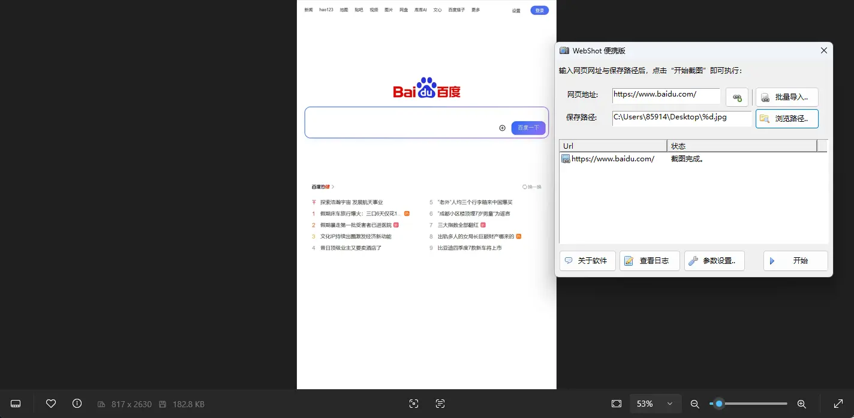Click the folder icon on 浏览路径
The image size is (854, 418).
pyautogui.click(x=765, y=119)
